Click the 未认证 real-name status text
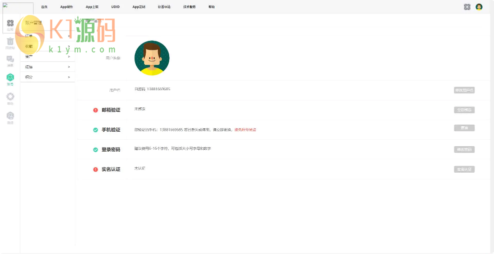This screenshot has height=254, width=494. 140,168
